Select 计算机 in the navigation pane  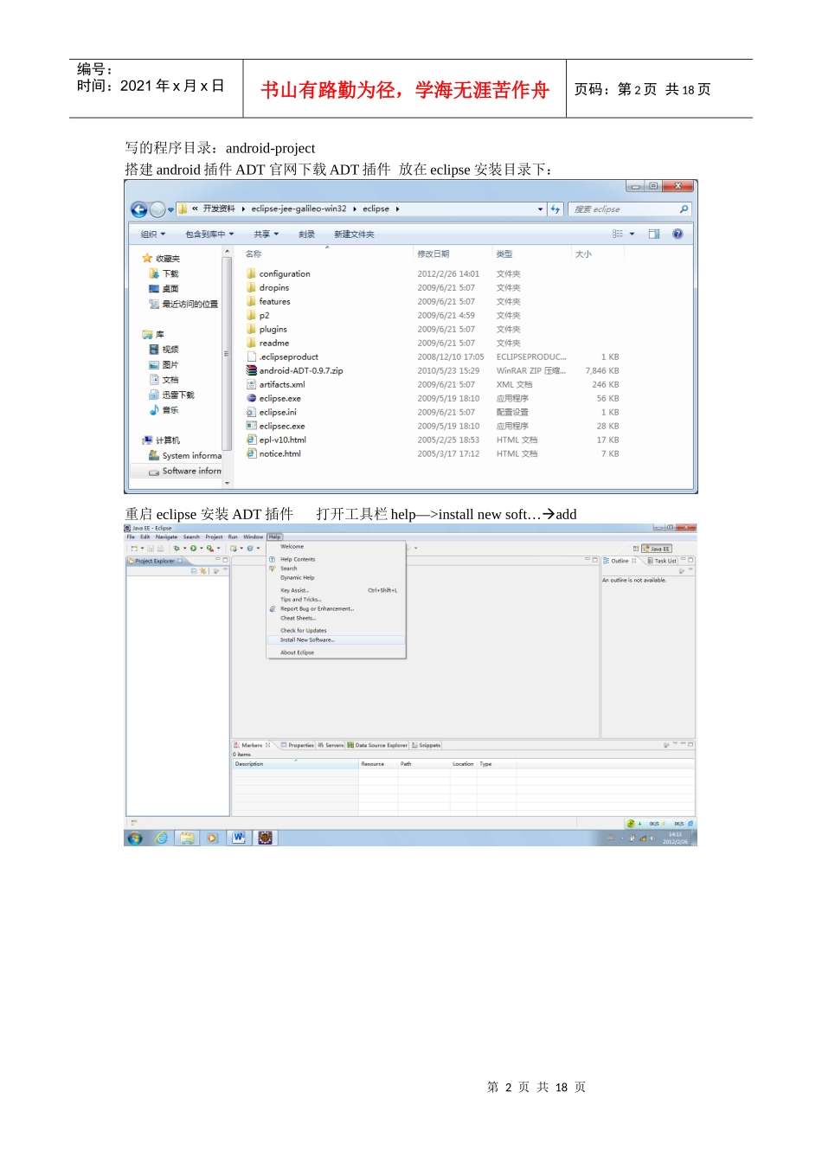tap(162, 440)
